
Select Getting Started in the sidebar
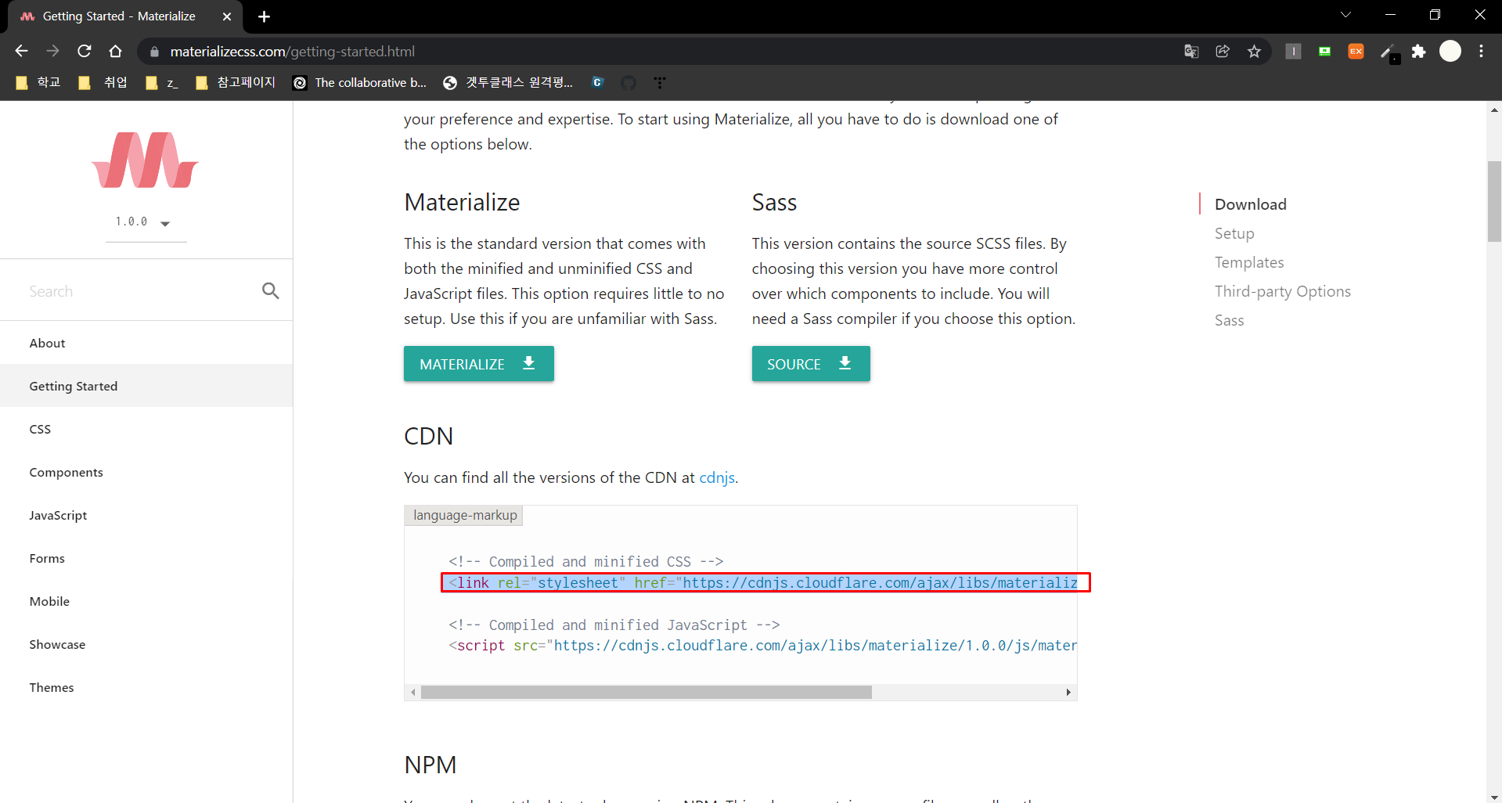146,386
